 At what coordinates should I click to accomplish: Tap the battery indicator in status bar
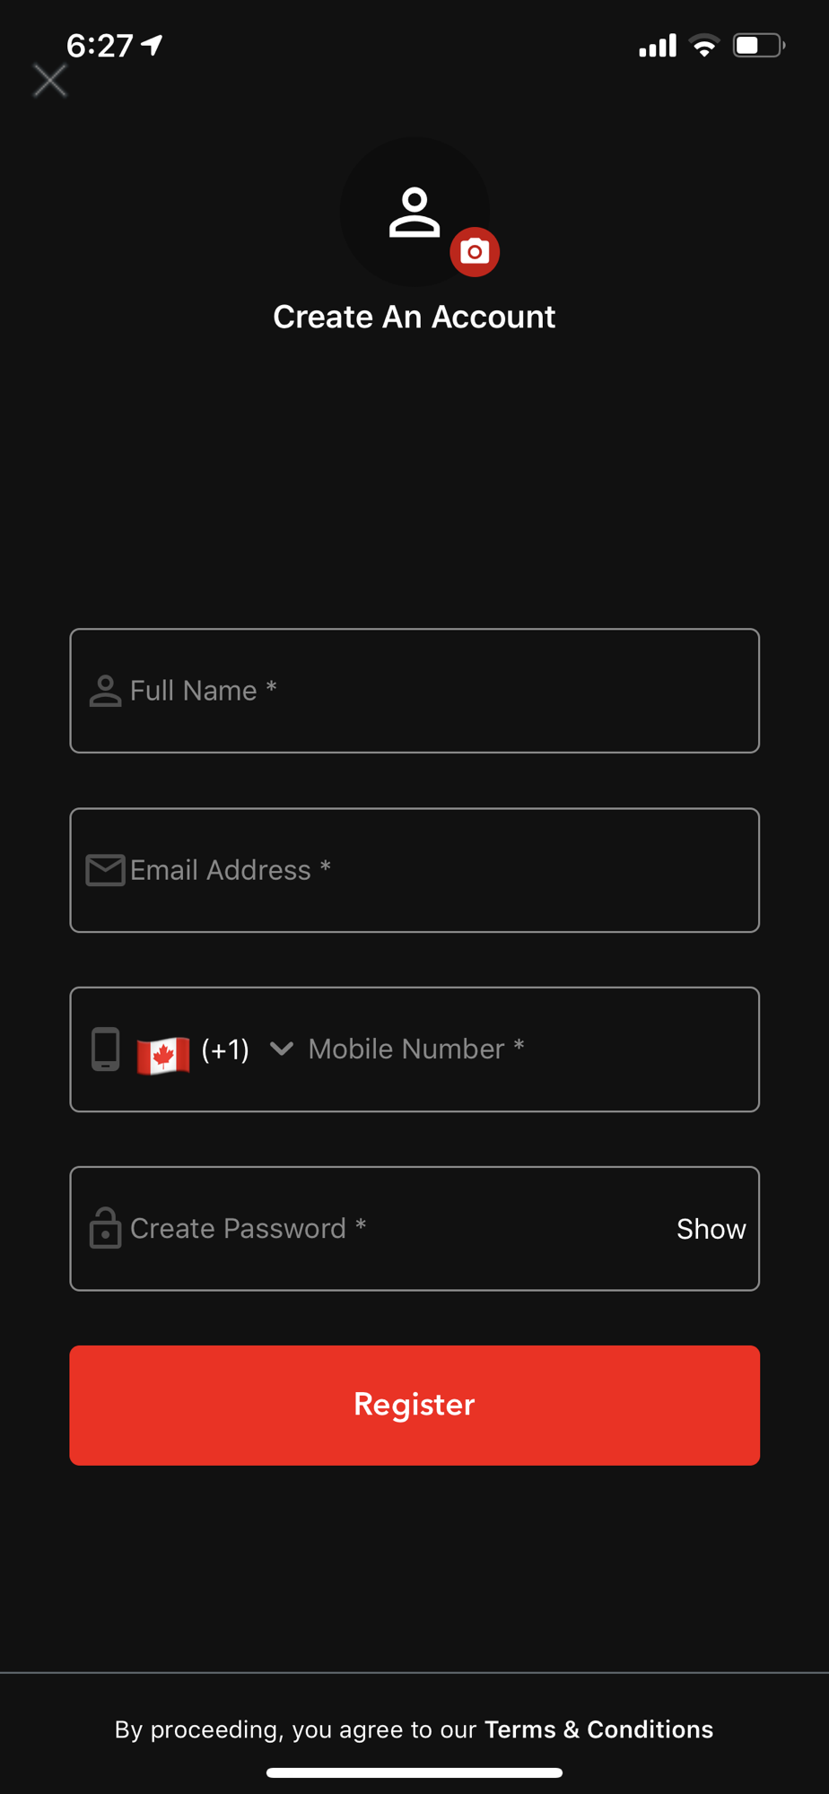click(x=759, y=45)
